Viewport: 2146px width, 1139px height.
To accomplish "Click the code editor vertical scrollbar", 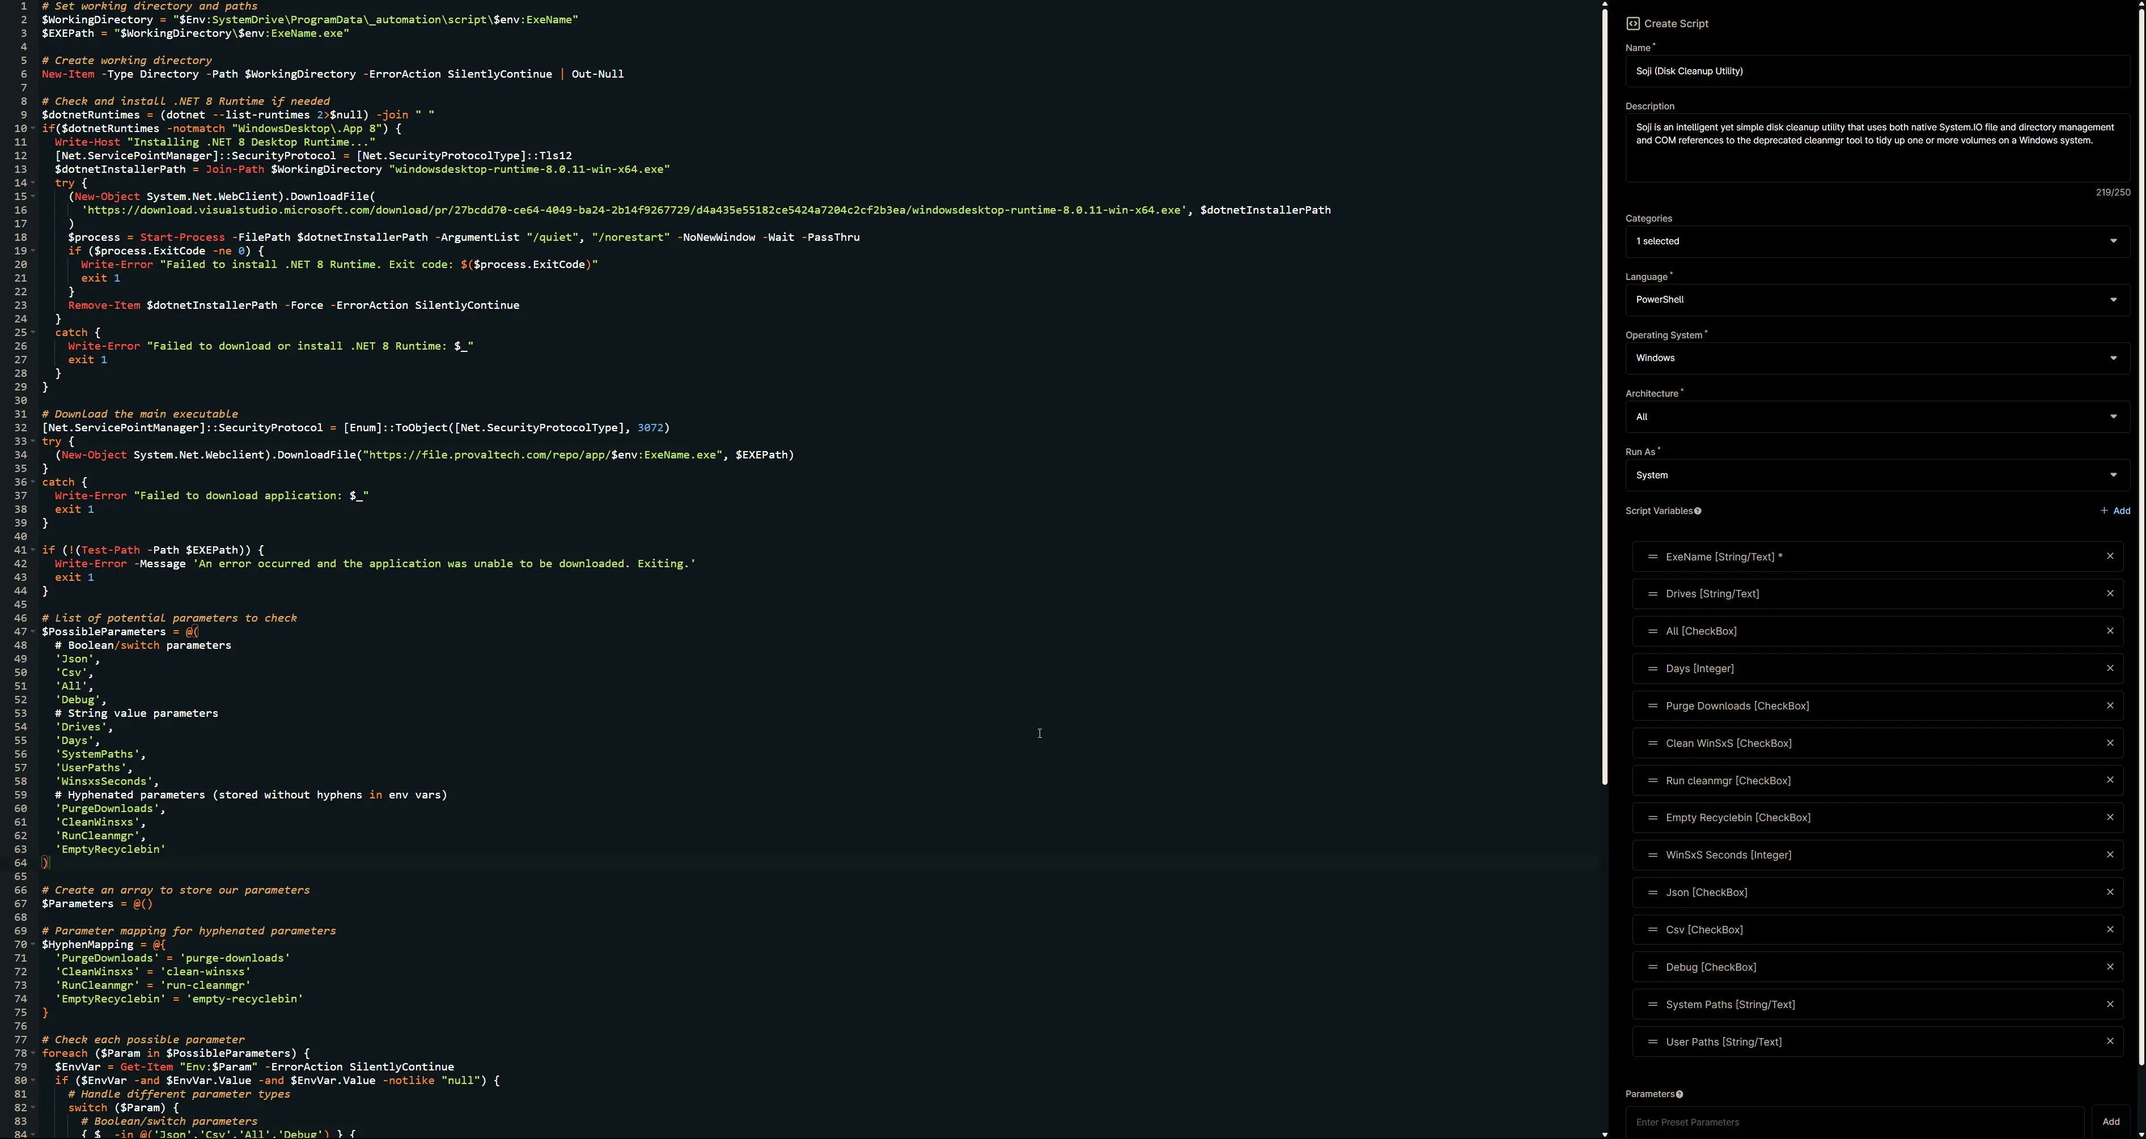I will click(1605, 397).
